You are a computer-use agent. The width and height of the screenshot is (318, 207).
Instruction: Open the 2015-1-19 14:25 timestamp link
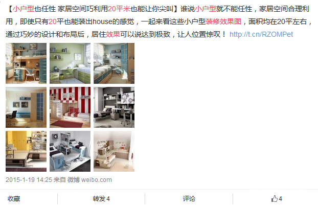point(29,180)
